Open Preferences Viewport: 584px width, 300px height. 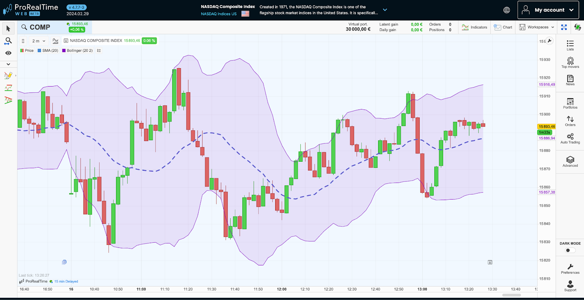[x=570, y=269]
